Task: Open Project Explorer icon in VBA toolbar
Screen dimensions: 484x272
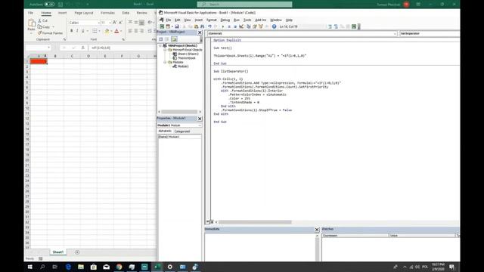Action: pyautogui.click(x=249, y=26)
